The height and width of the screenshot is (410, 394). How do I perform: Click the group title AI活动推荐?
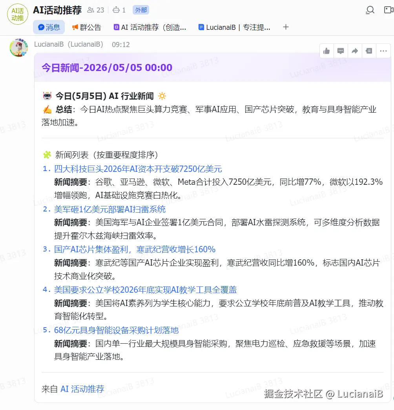coord(57,10)
